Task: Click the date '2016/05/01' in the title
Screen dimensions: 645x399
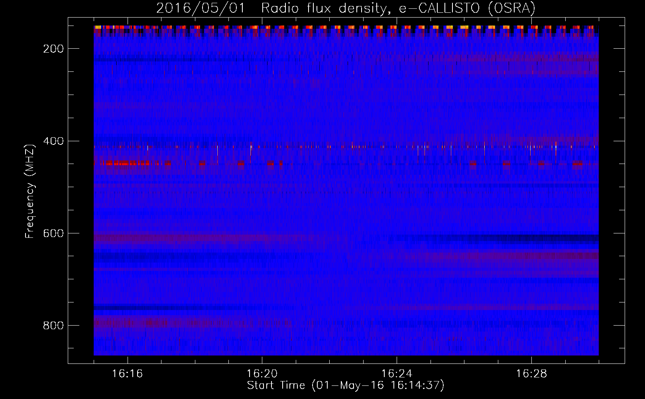Action: click(200, 8)
